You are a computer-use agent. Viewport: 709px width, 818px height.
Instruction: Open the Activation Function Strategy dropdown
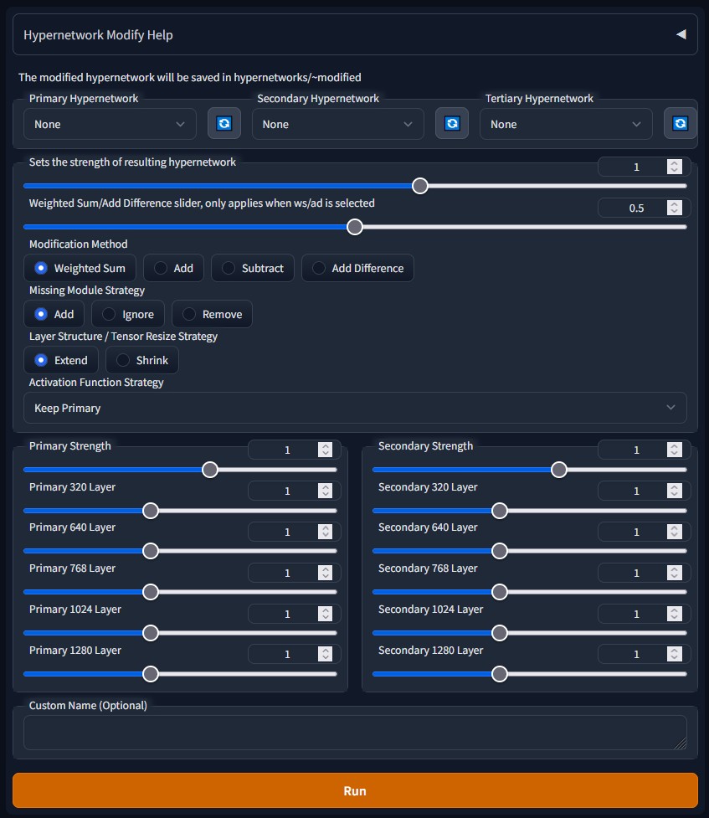(x=355, y=408)
